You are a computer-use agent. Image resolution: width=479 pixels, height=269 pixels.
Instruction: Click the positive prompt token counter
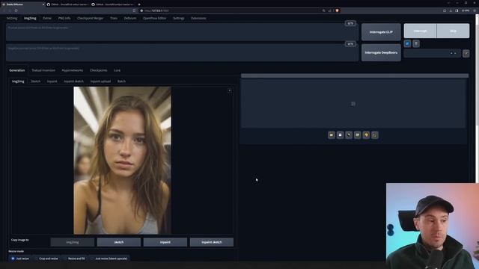tap(350, 23)
